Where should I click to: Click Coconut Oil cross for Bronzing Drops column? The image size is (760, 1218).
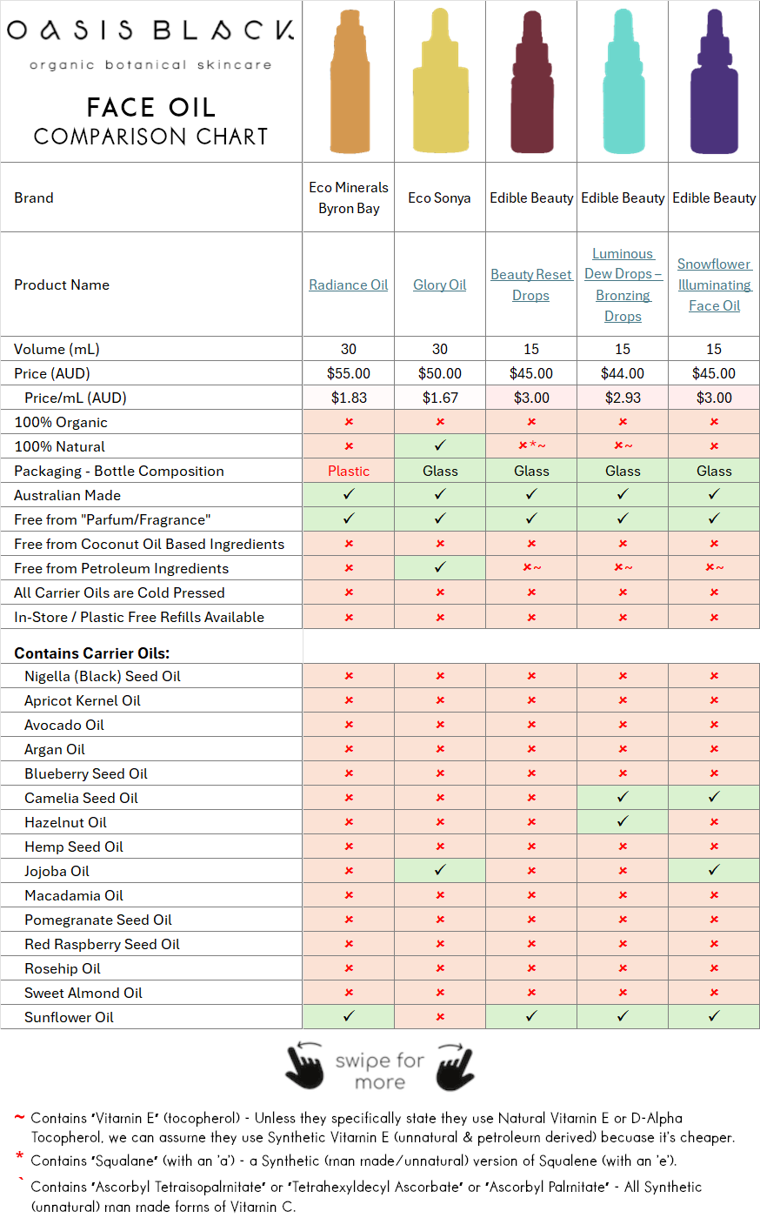(x=623, y=544)
